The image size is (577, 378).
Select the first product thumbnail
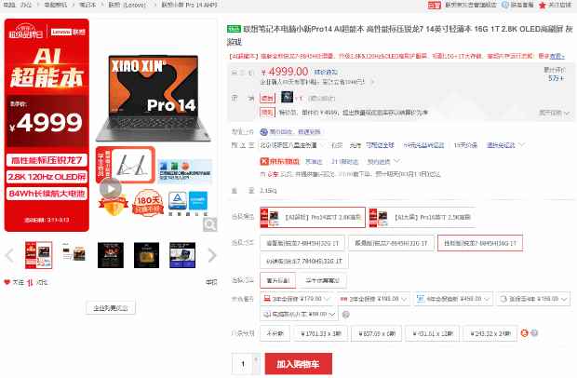(39, 255)
